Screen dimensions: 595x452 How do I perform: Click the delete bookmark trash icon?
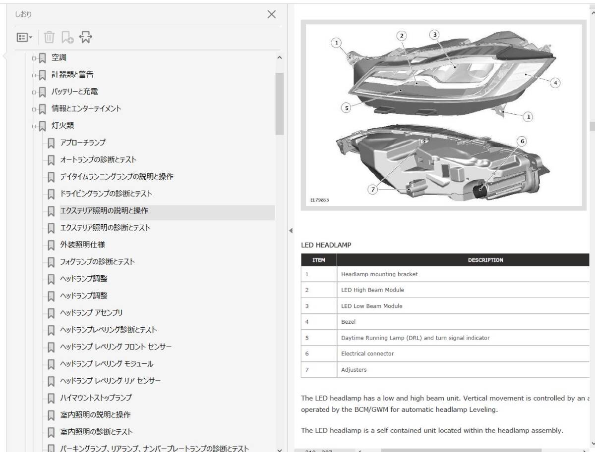pos(49,38)
